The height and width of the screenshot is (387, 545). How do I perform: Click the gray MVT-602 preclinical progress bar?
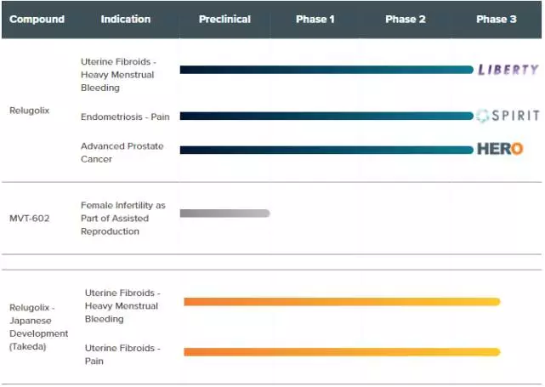pyautogui.click(x=224, y=213)
